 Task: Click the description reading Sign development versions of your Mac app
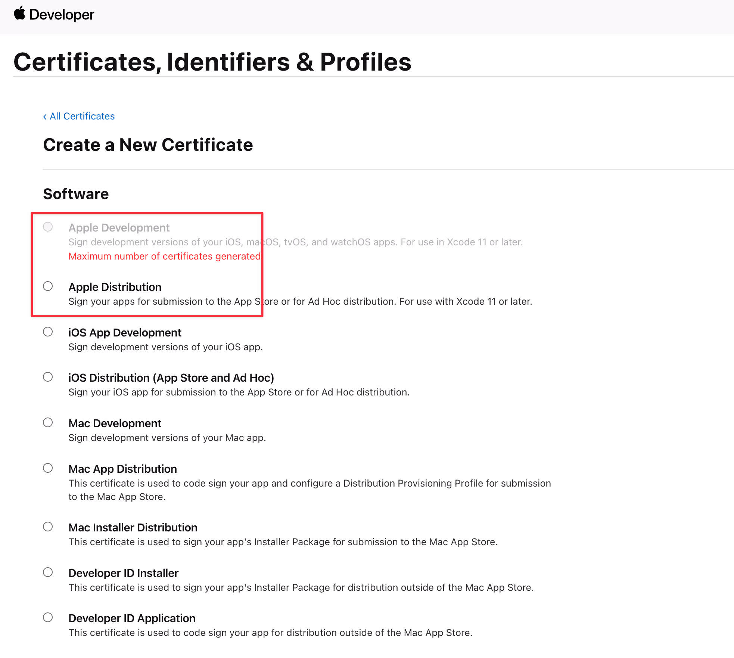(x=167, y=438)
